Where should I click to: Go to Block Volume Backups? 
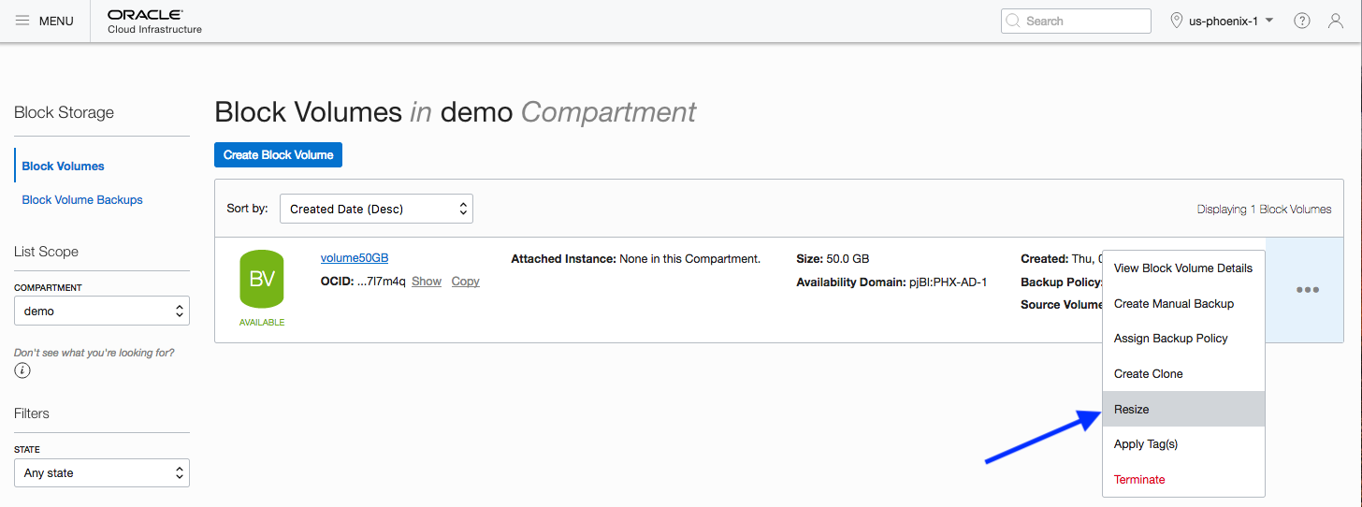click(x=82, y=199)
